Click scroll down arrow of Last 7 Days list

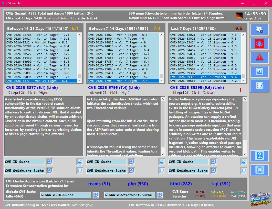pos(243,80)
